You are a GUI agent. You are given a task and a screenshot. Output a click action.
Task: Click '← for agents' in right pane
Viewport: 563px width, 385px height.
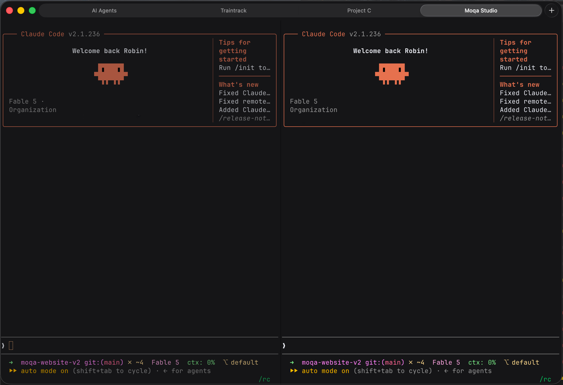tap(468, 371)
